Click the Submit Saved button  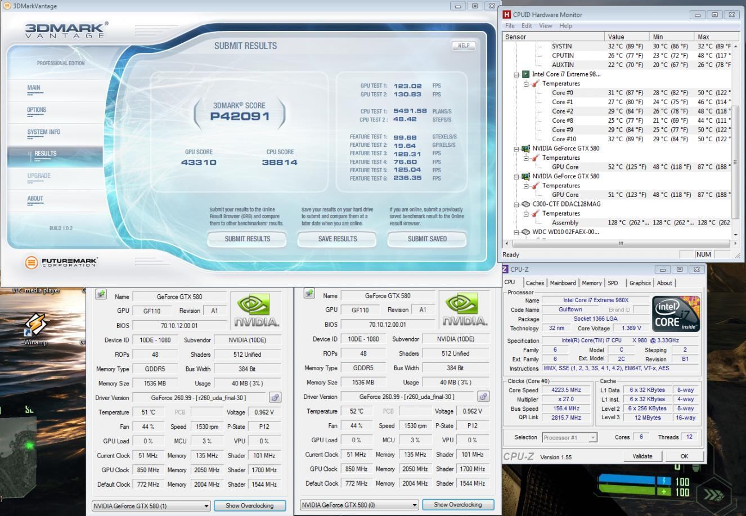427,239
